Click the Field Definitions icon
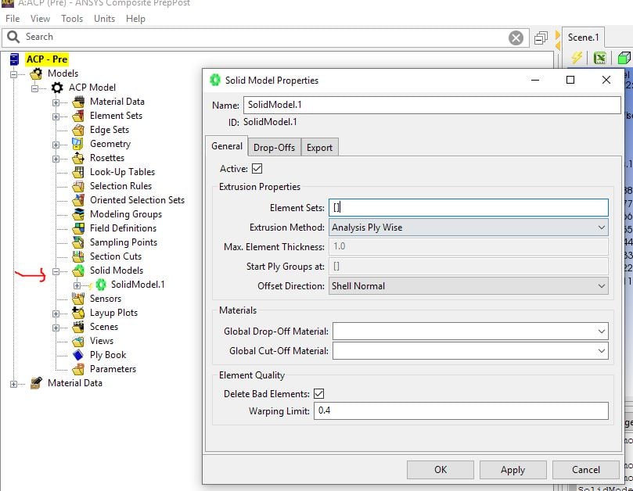633x491 pixels. 78,228
